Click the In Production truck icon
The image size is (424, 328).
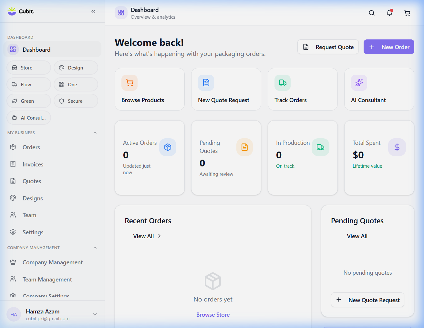[320, 147]
